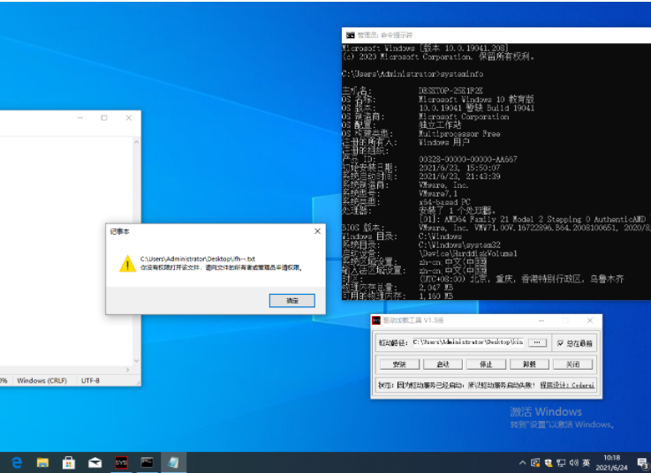Maximize the Notepad window
The image size is (651, 473).
click(104, 118)
